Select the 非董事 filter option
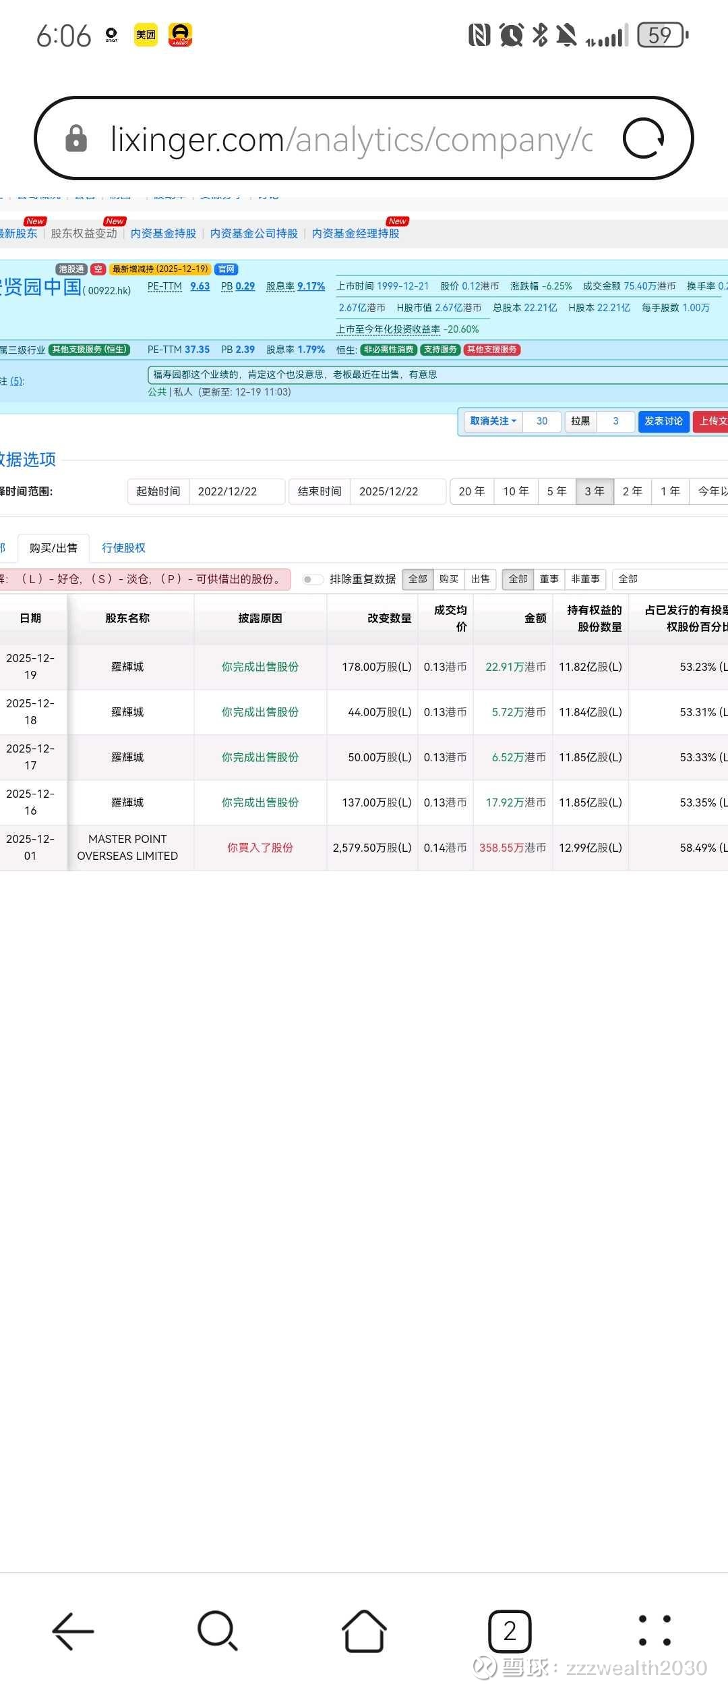 point(585,579)
